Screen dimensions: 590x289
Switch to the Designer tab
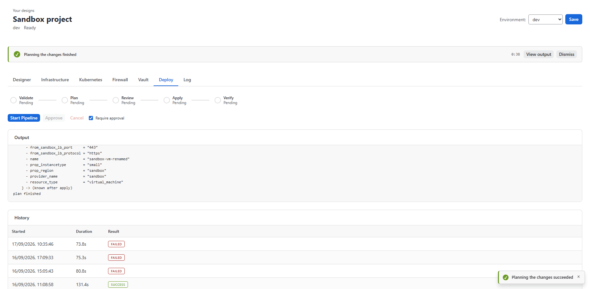pyautogui.click(x=22, y=80)
